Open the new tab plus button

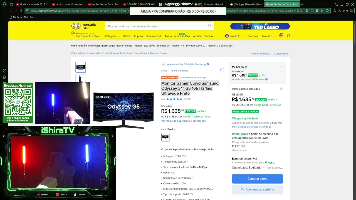pos(302,4)
